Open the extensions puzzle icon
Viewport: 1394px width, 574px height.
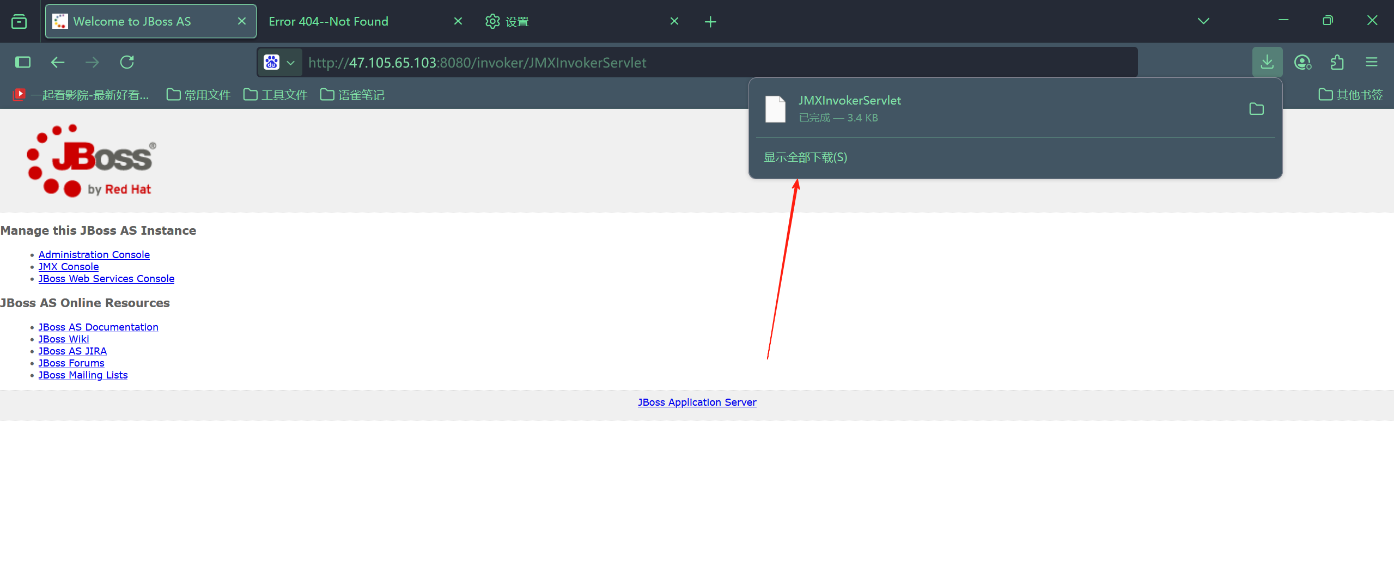(1337, 63)
